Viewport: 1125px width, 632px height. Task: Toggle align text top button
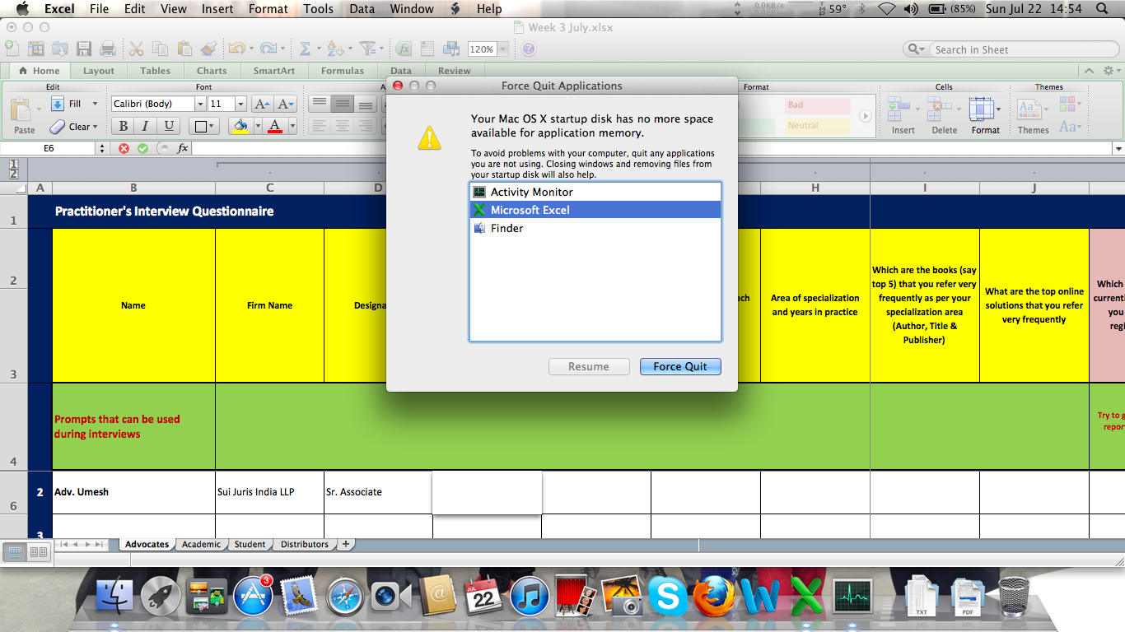320,104
